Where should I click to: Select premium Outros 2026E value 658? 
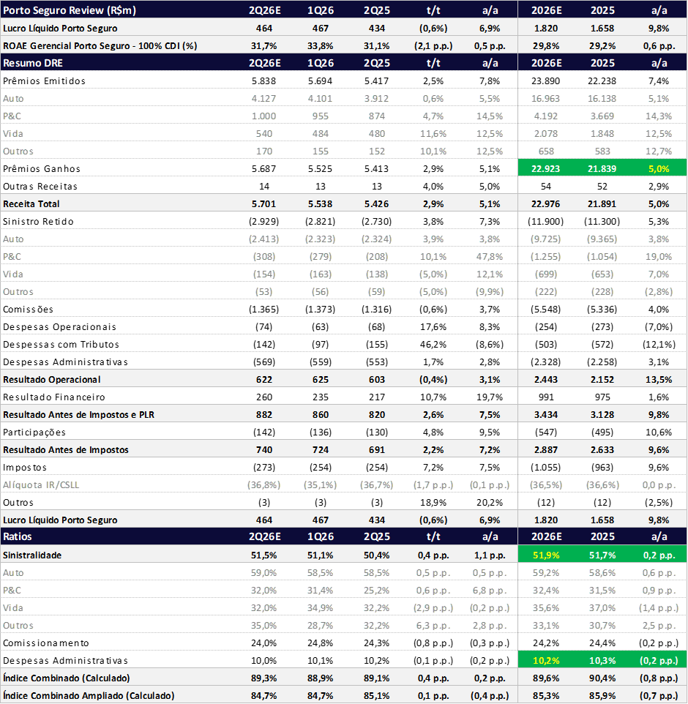pyautogui.click(x=546, y=151)
